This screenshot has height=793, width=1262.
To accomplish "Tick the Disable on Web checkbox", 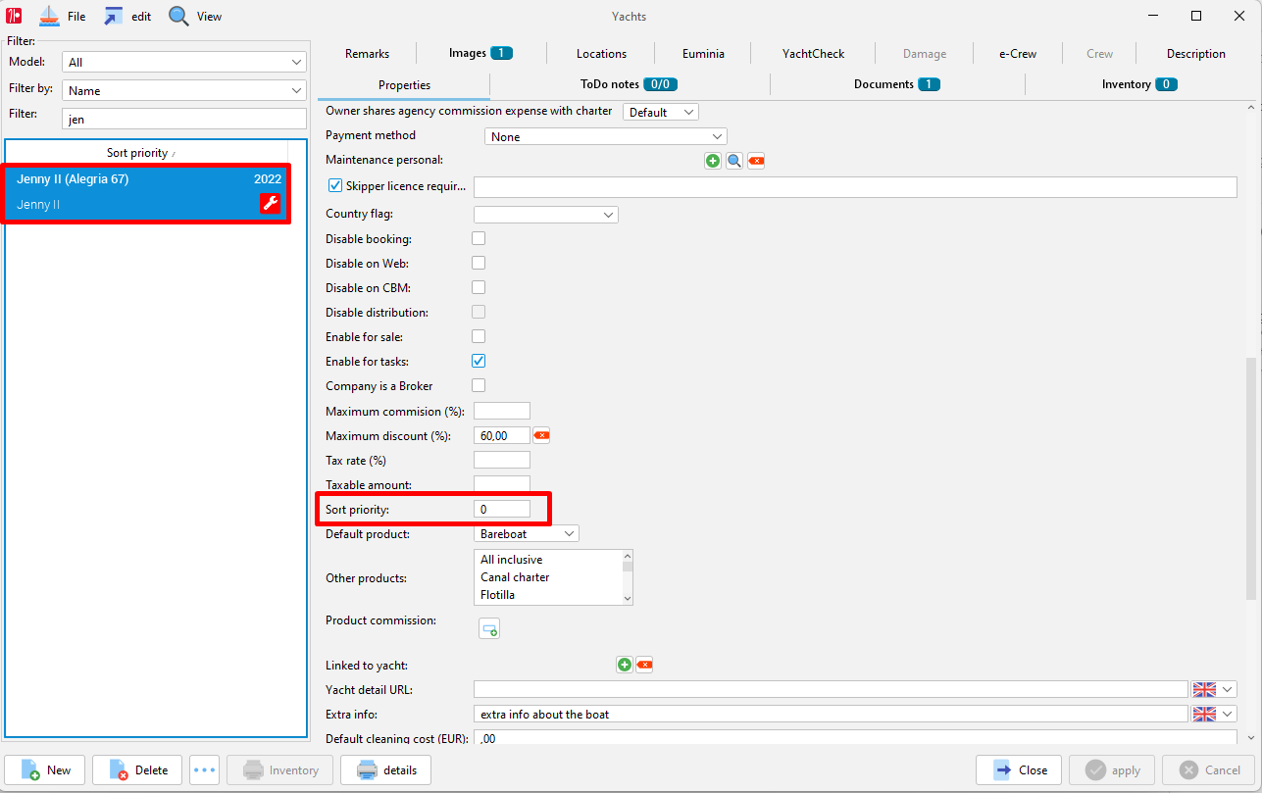I will click(479, 263).
